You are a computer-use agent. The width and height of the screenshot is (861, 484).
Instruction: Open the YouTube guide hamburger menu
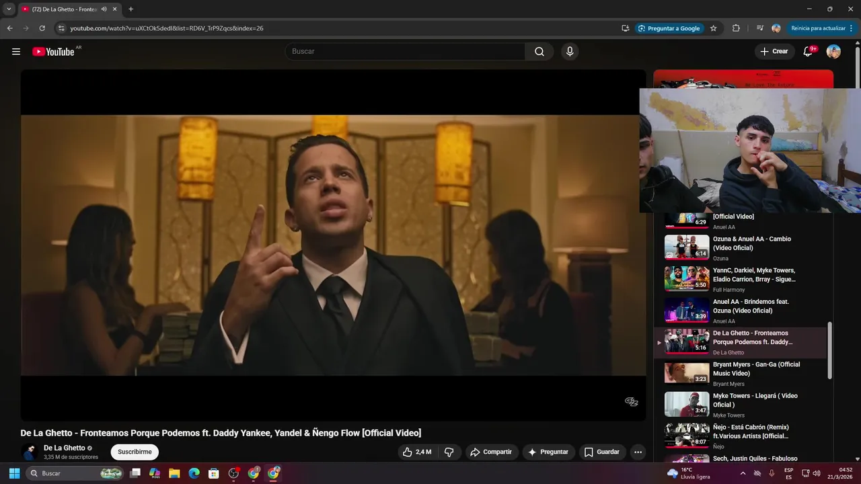point(16,52)
